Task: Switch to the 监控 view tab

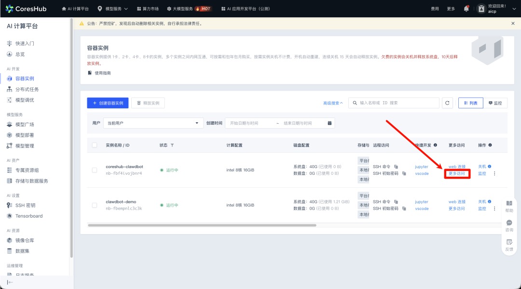Action: pos(495,103)
